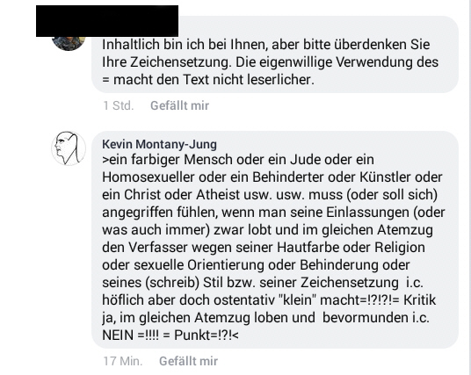Open the '17 Min.' comment timestamp
Viewport: 471px width, 375px height.
pyautogui.click(x=123, y=361)
